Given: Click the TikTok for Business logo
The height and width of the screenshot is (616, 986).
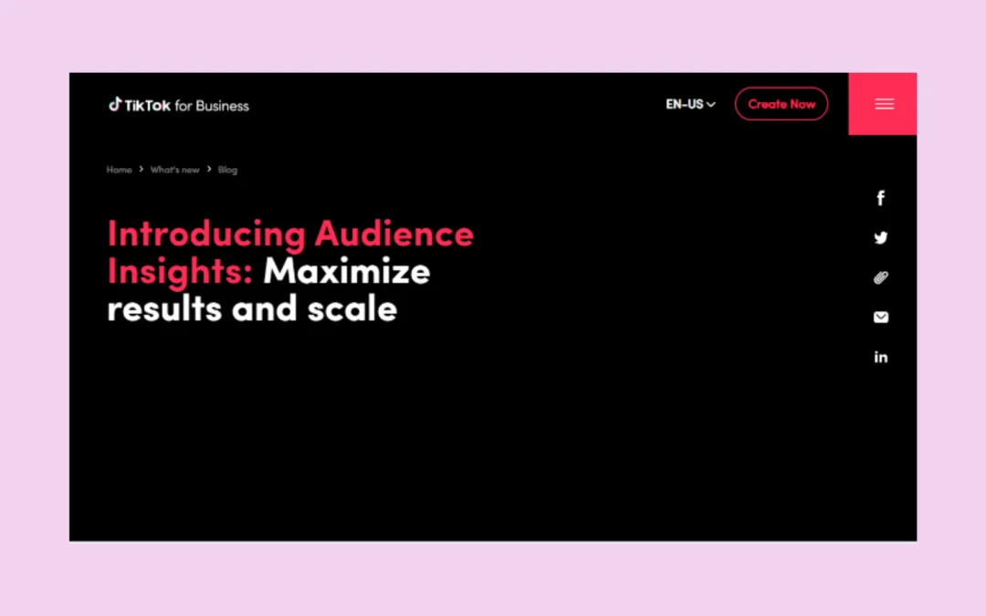Looking at the screenshot, I should (x=179, y=105).
